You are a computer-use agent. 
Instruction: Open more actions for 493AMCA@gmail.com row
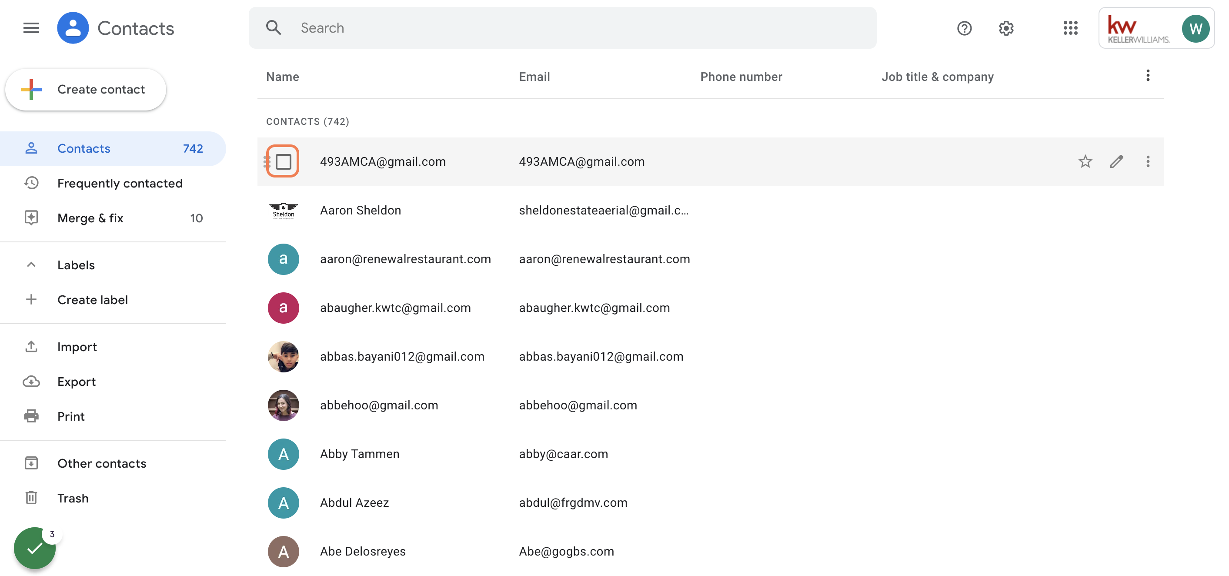[1147, 162]
